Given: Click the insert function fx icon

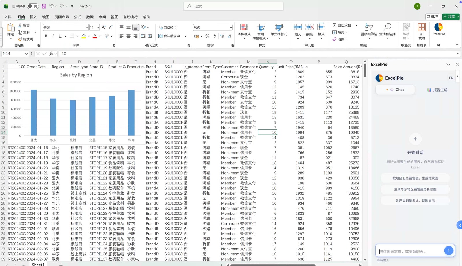Looking at the screenshot, I should tap(51, 54).
